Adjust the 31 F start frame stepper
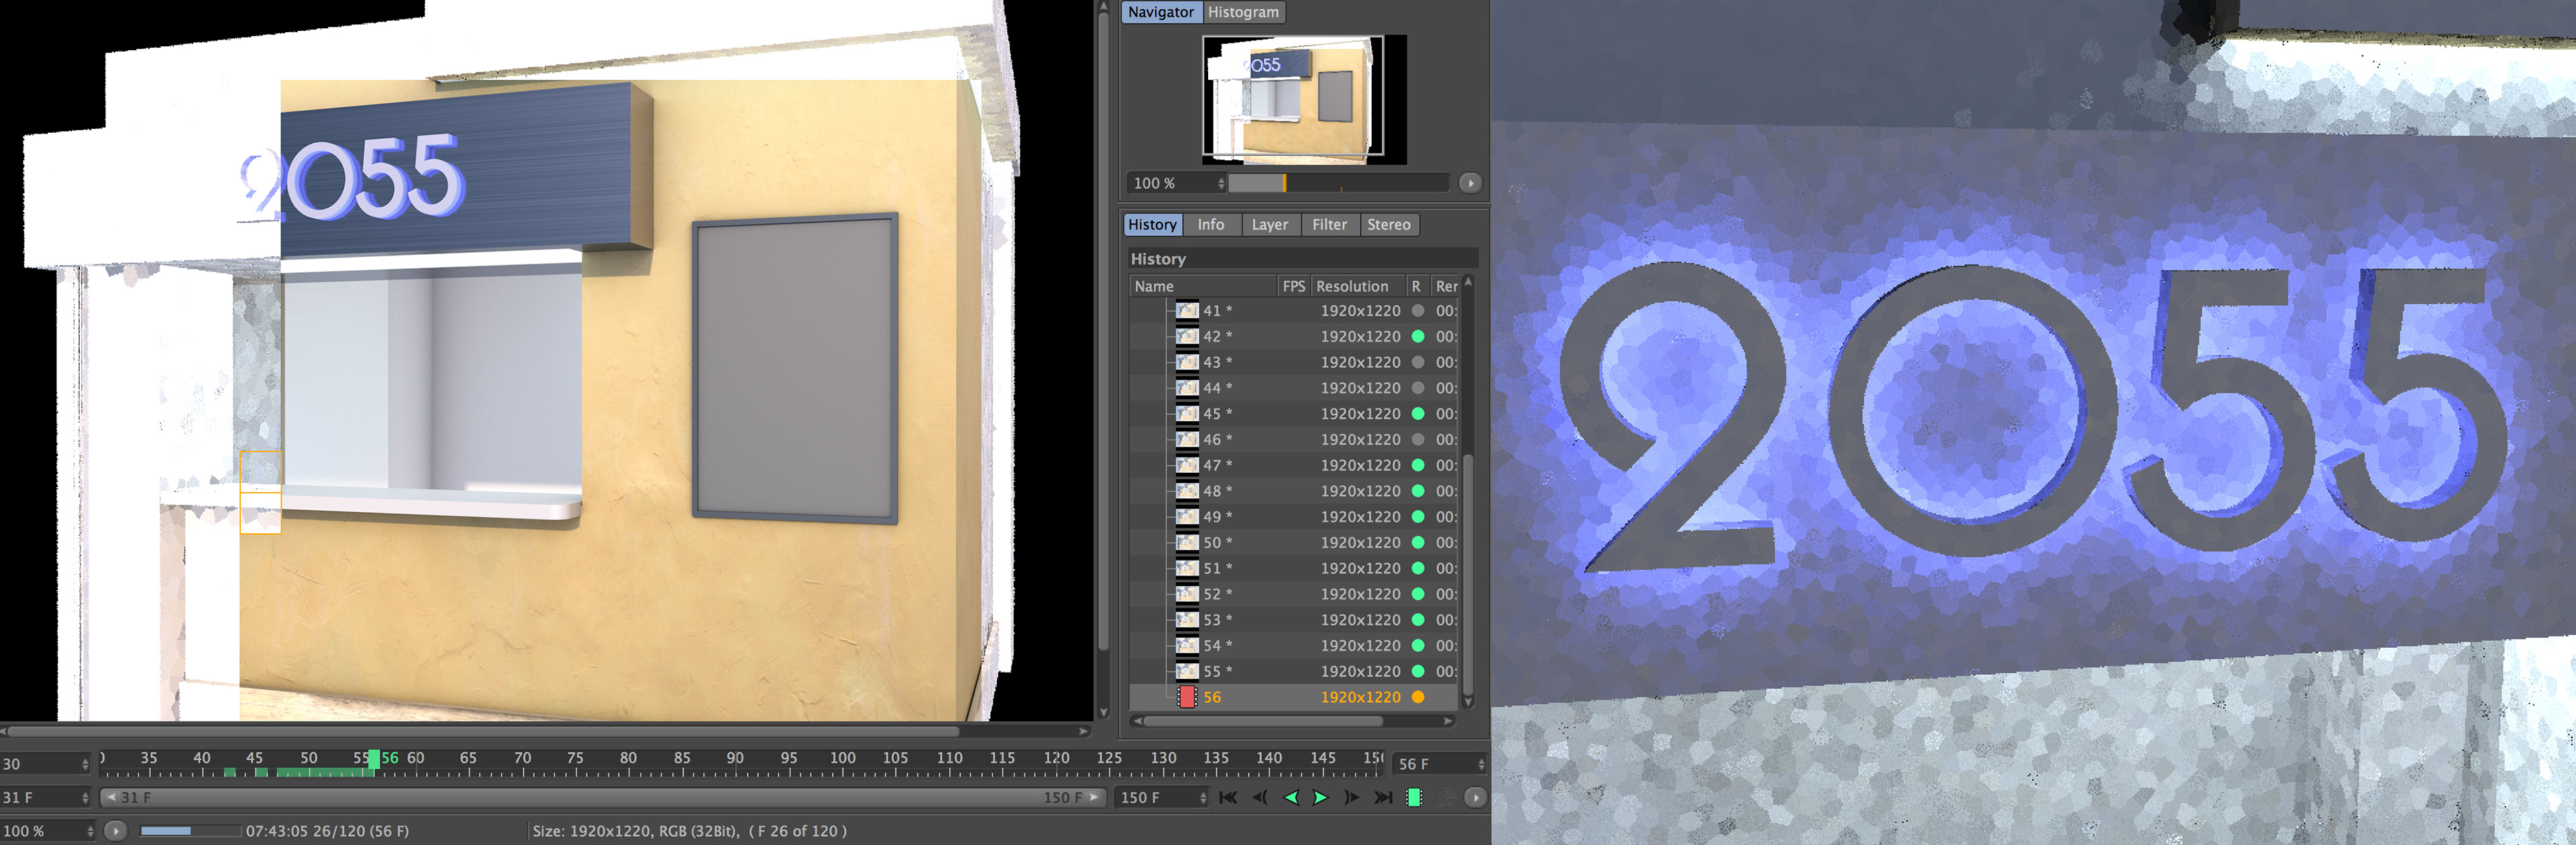Screen dimensions: 2576x845 point(85,798)
